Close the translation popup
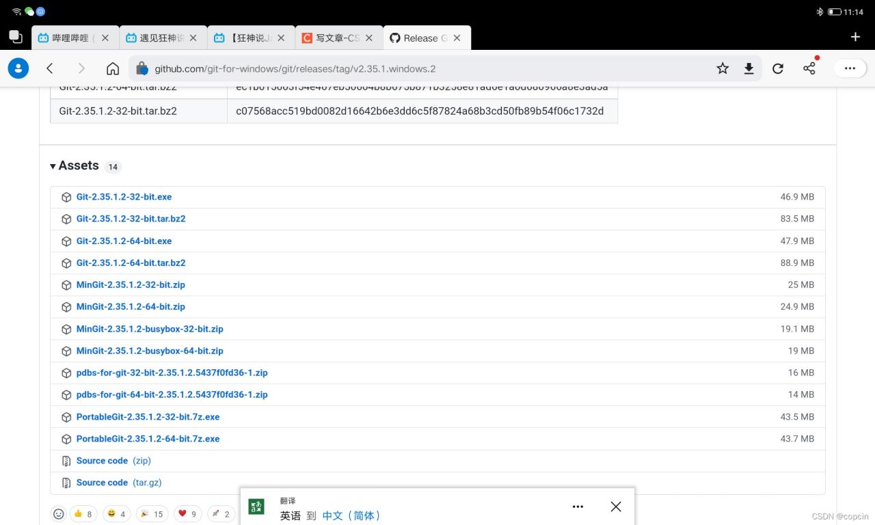The width and height of the screenshot is (875, 525). [x=616, y=507]
